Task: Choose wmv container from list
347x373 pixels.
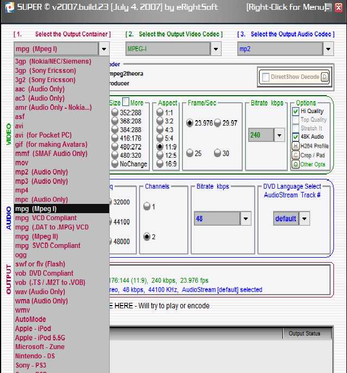Action: tap(61, 310)
